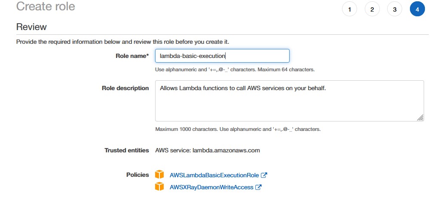
Task: Open the AWSLambdaBasicExecutionRole policy link
Action: point(214,175)
